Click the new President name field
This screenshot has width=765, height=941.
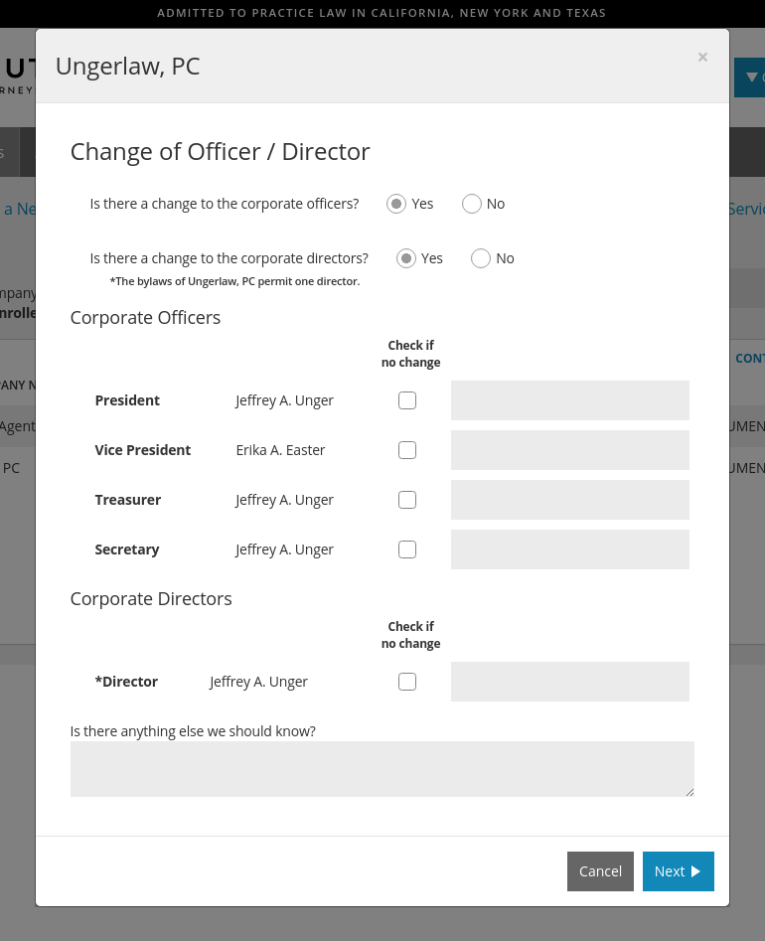coord(569,400)
